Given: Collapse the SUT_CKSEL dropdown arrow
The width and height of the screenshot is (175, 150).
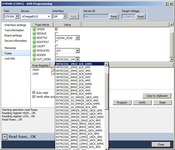Looking at the screenshot, I should coord(77,59).
